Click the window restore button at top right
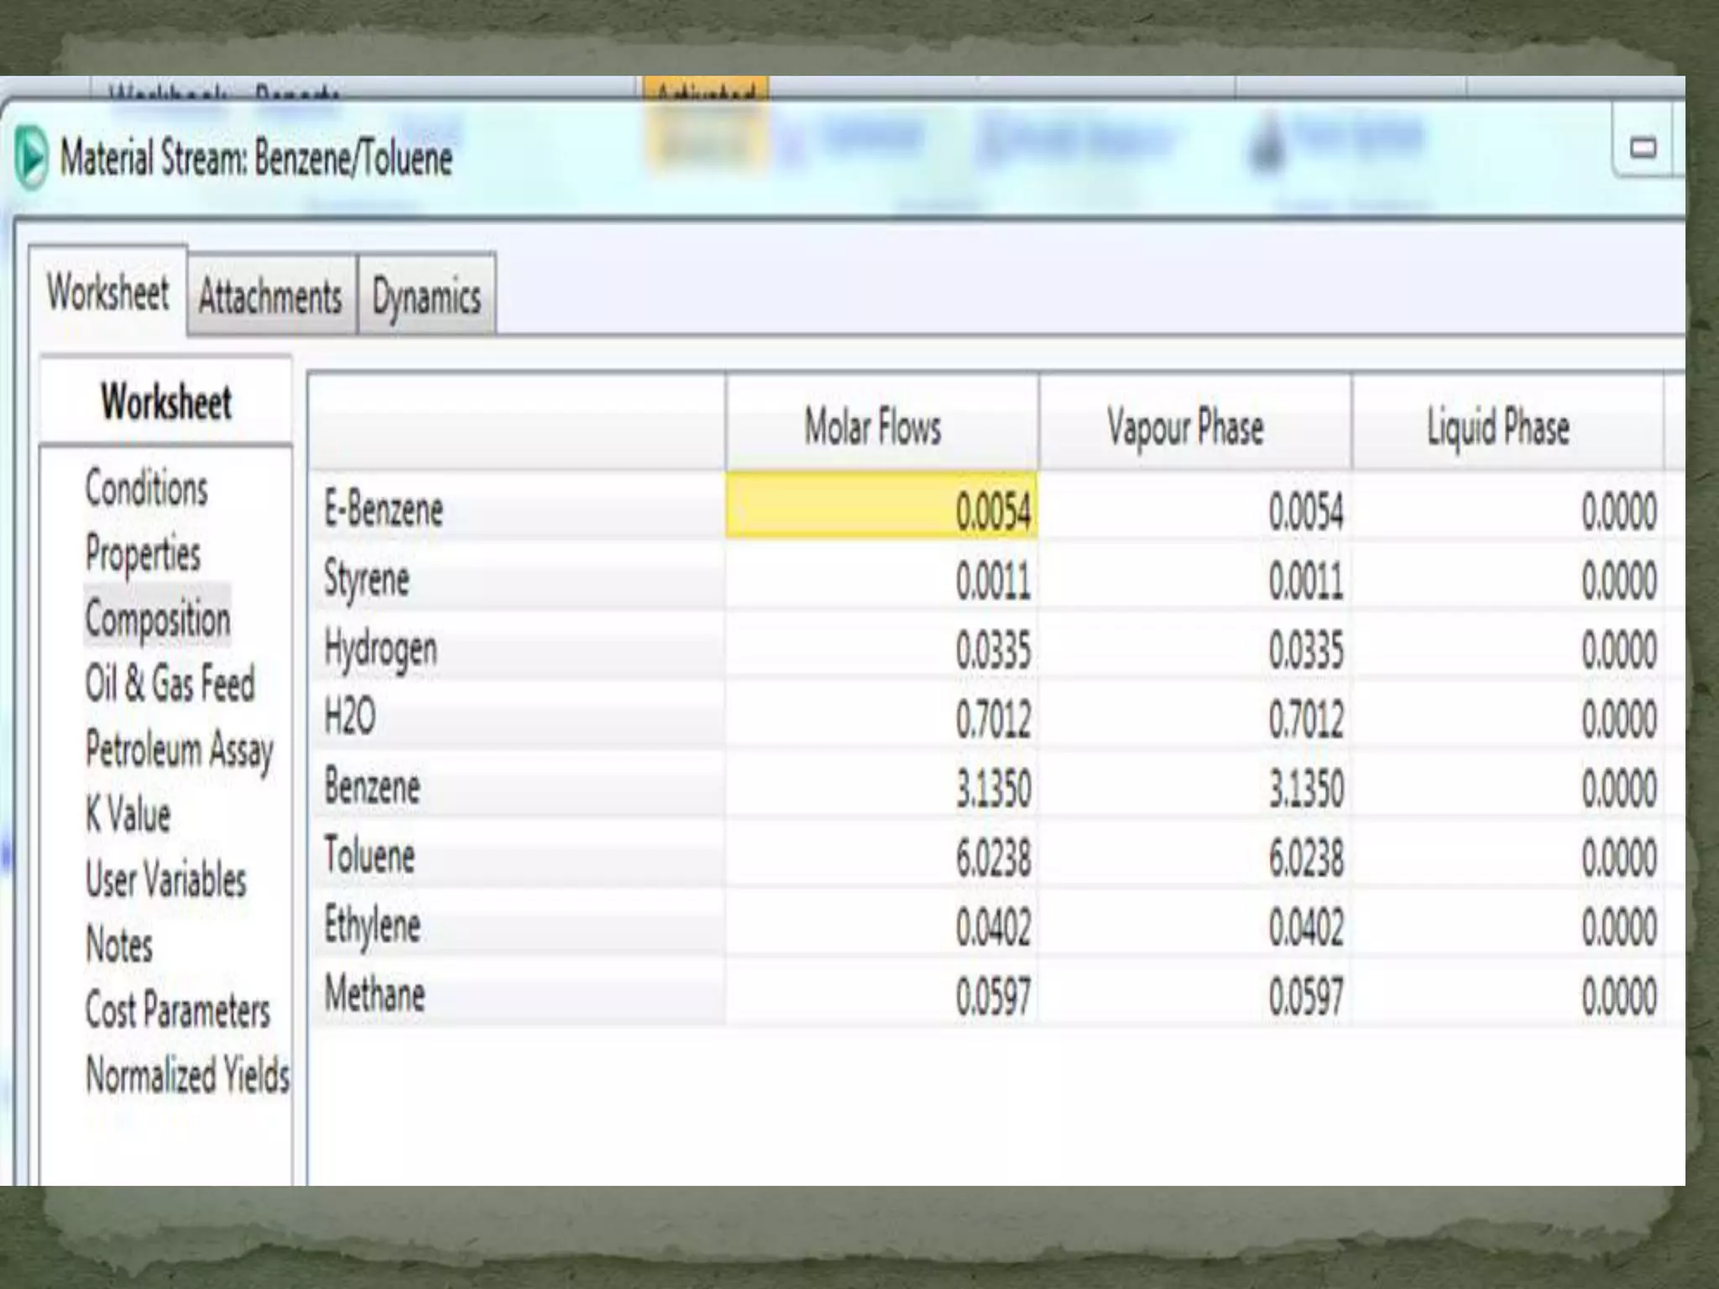 pos(1642,149)
